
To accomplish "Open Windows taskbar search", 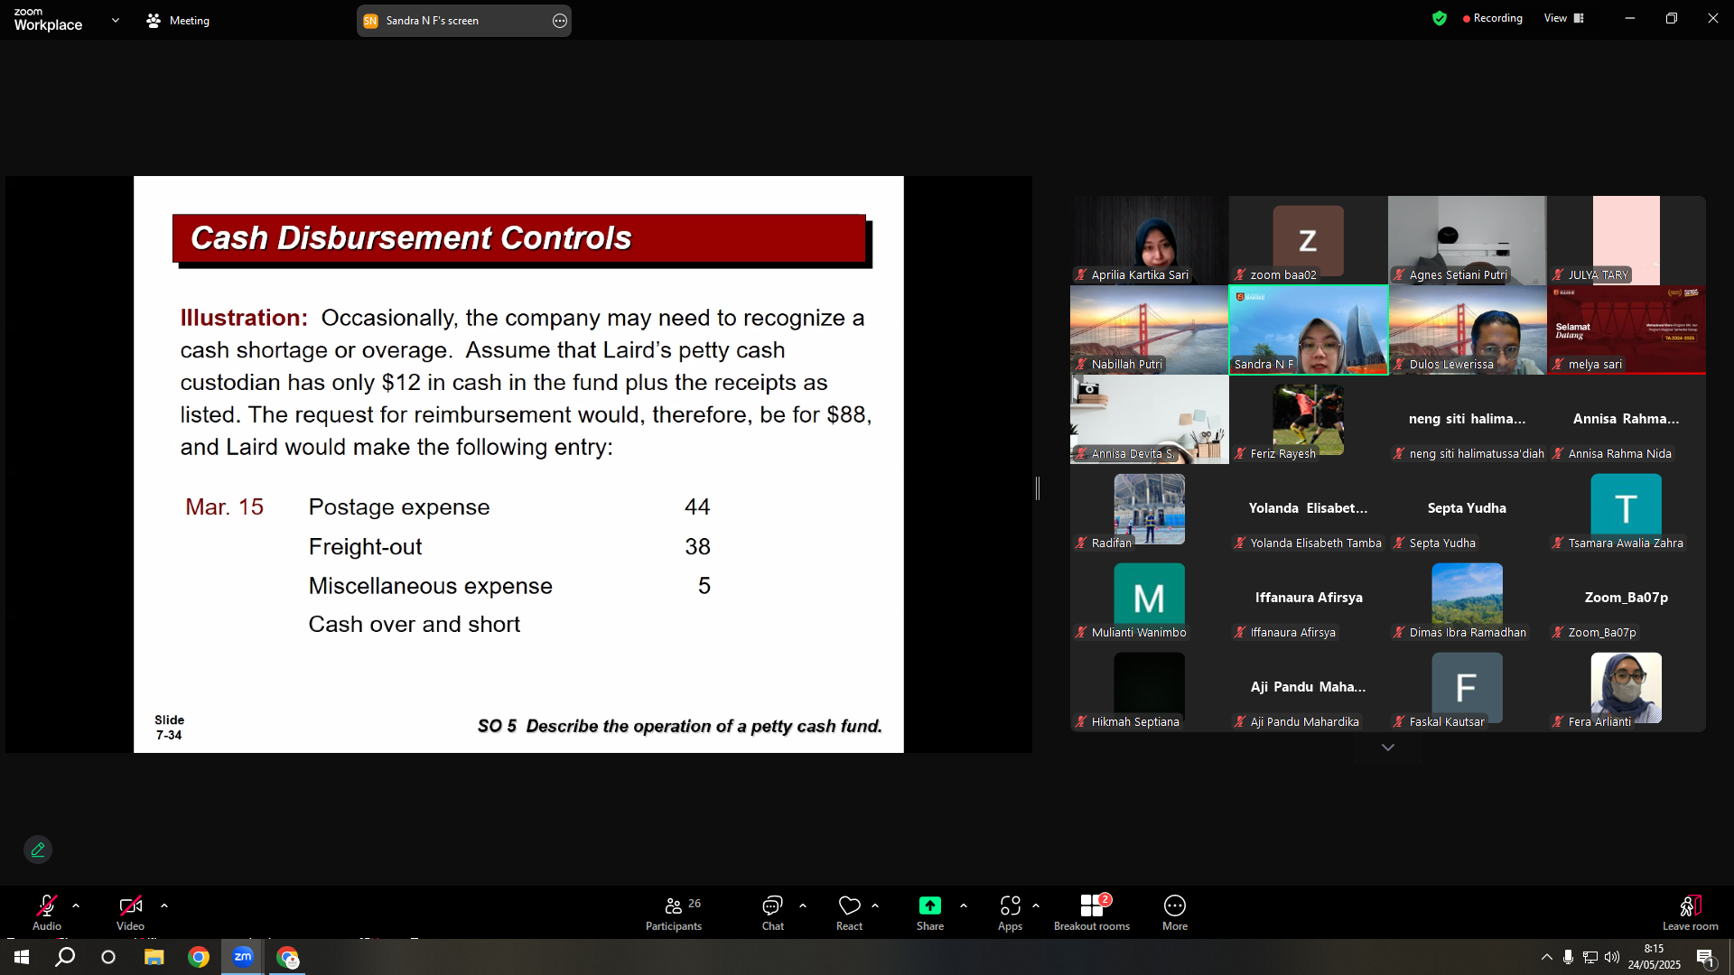I will pos(65,957).
